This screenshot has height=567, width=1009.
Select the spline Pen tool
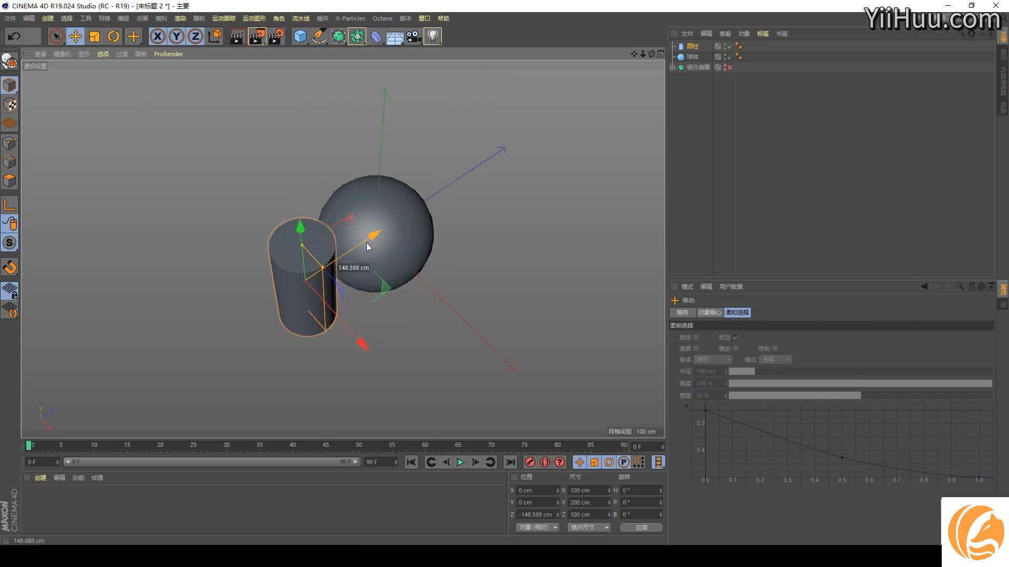[x=319, y=36]
